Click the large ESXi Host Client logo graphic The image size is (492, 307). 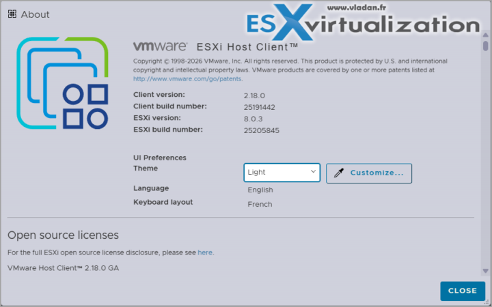click(x=63, y=84)
